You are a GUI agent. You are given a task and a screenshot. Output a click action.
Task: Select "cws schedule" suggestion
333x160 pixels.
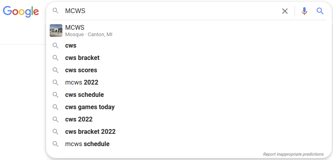(x=85, y=95)
